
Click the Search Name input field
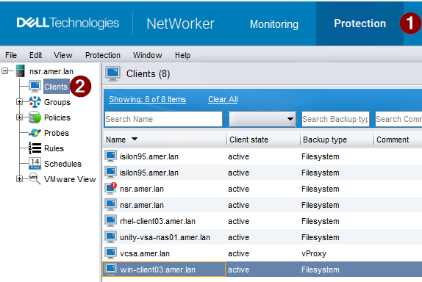[163, 119]
